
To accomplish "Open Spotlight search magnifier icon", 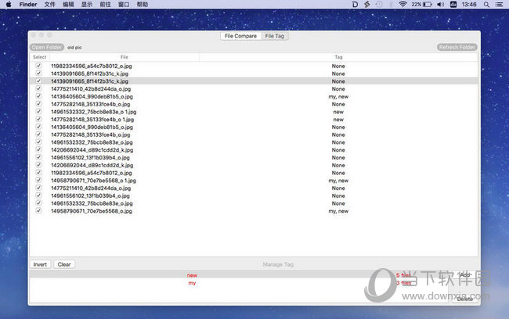I will pos(486,4).
